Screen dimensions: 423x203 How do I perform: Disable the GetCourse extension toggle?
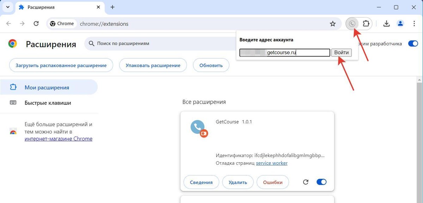point(321,182)
